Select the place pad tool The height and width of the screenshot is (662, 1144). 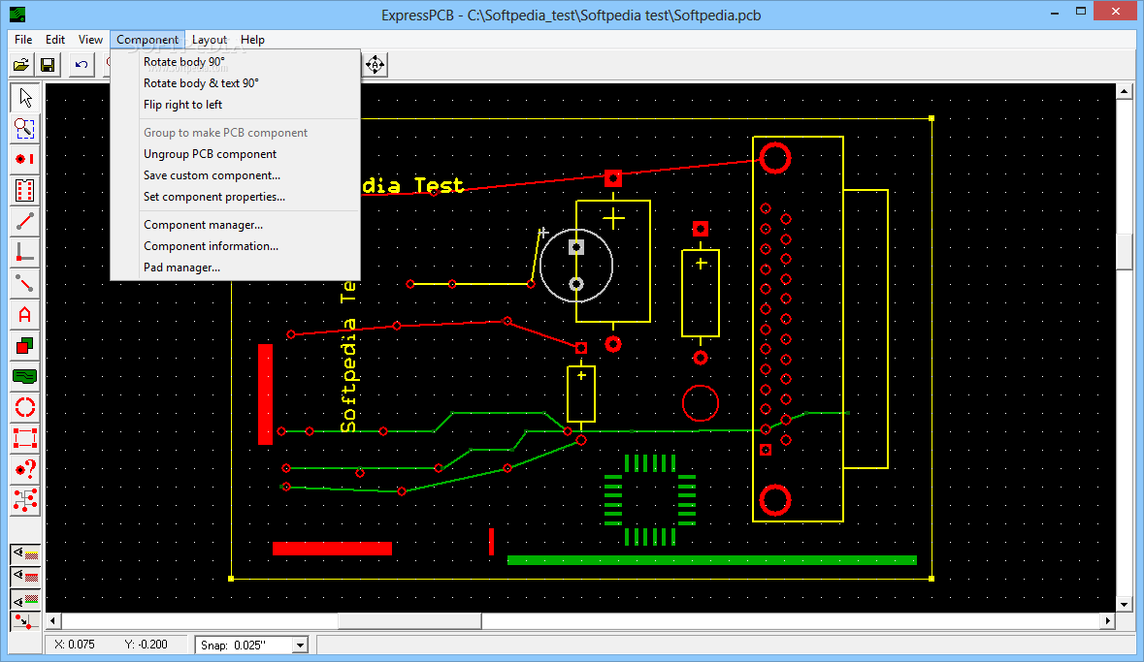tap(25, 159)
